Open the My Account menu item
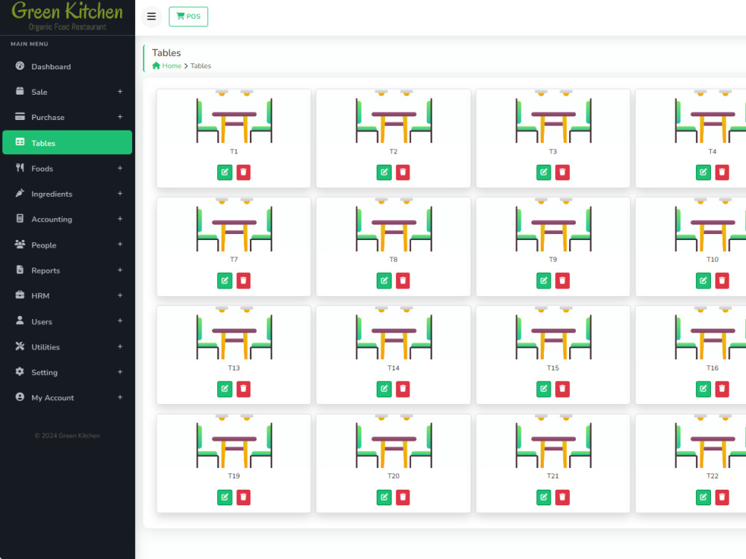Image resolution: width=746 pixels, height=559 pixels. tap(67, 397)
